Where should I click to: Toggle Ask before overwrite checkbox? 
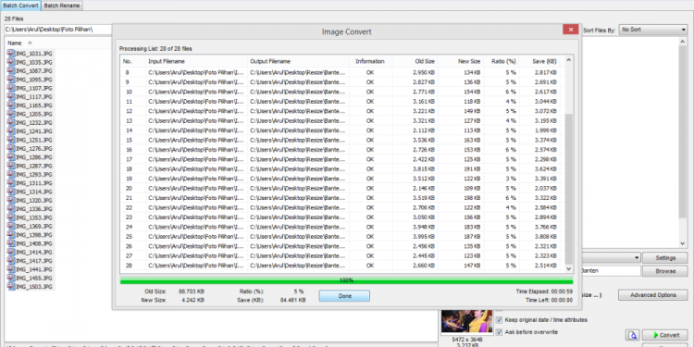click(500, 332)
